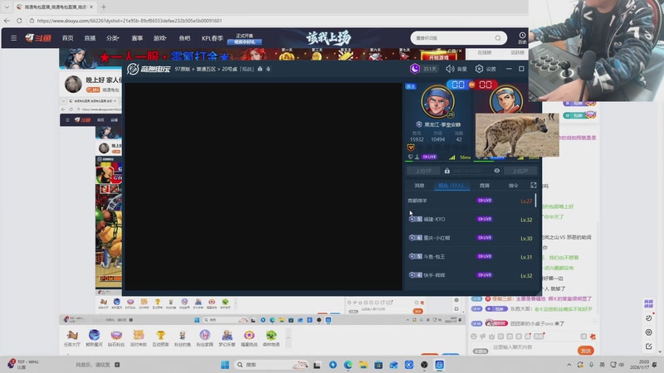This screenshot has height=373, width=664.
Task: Click the purple moon badge showing 351 days
Action: pyautogui.click(x=414, y=69)
